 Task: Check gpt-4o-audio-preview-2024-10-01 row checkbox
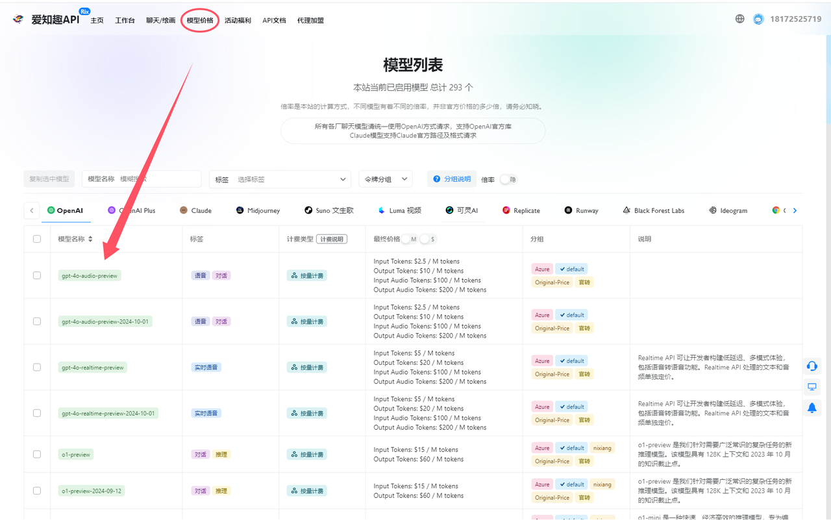coord(37,321)
